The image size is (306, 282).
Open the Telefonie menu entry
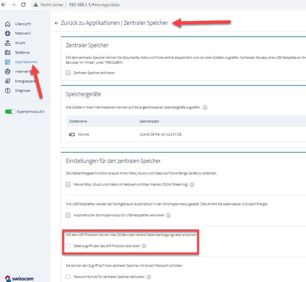click(x=22, y=53)
